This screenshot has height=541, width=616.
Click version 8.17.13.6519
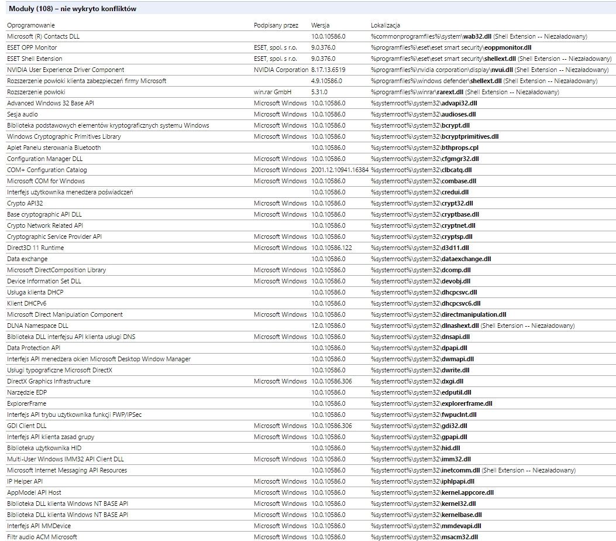328,70
